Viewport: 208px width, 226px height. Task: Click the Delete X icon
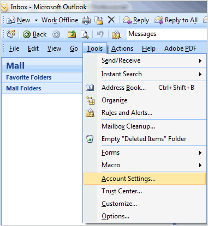(x=111, y=20)
